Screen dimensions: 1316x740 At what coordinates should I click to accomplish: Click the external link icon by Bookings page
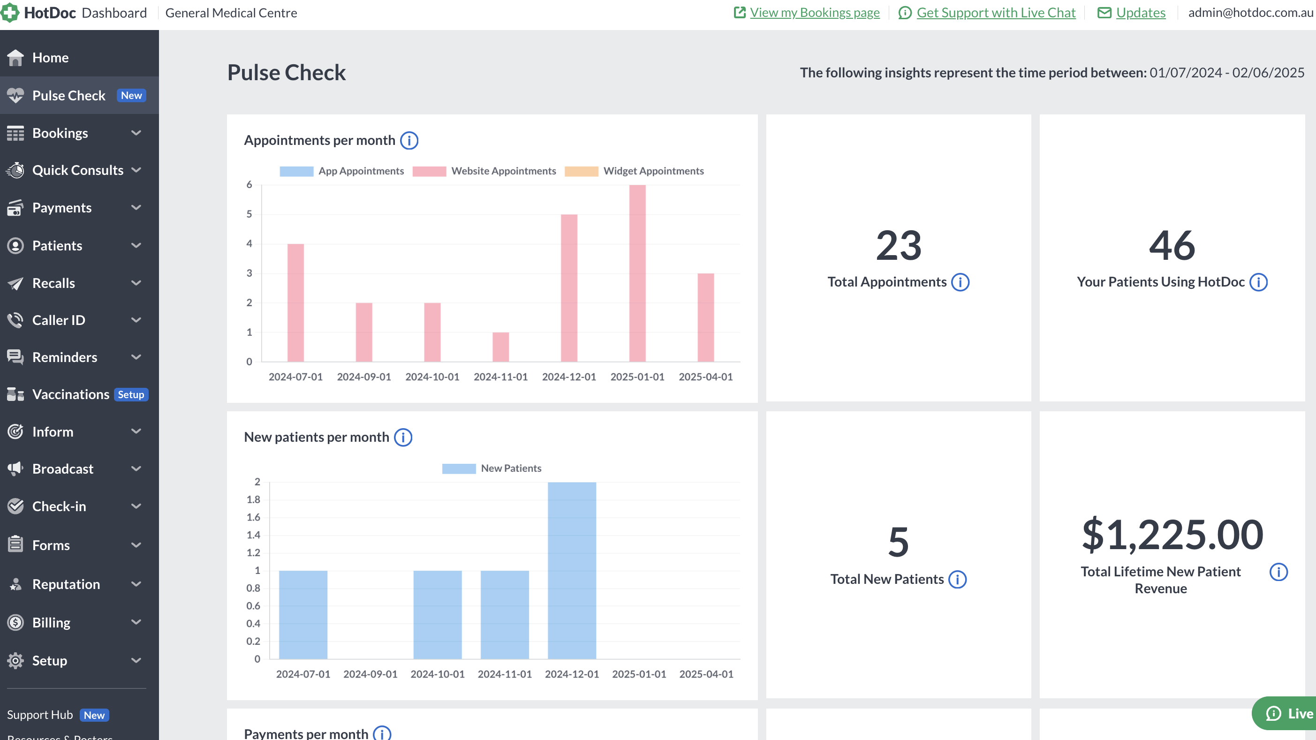[739, 12]
